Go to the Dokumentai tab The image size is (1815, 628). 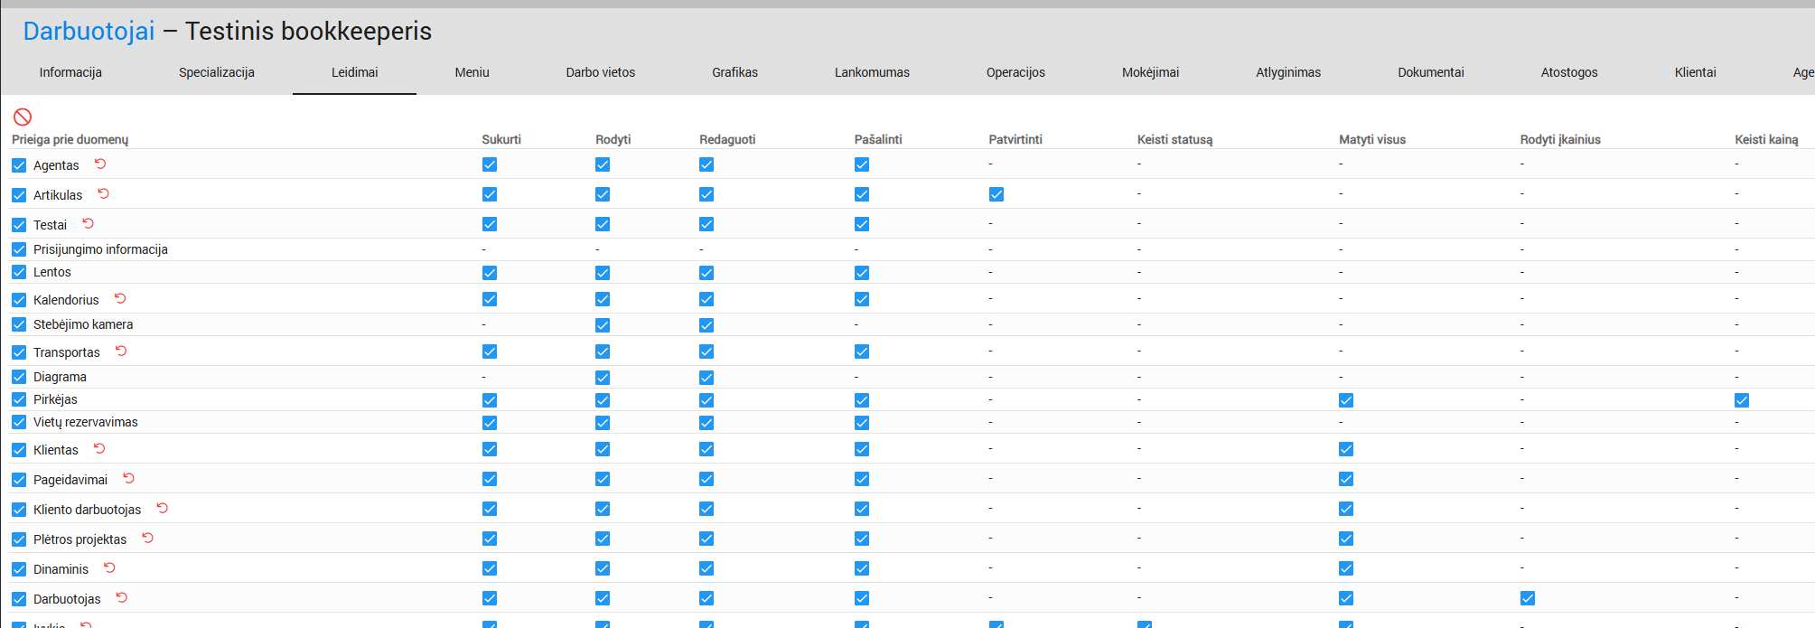tap(1430, 72)
